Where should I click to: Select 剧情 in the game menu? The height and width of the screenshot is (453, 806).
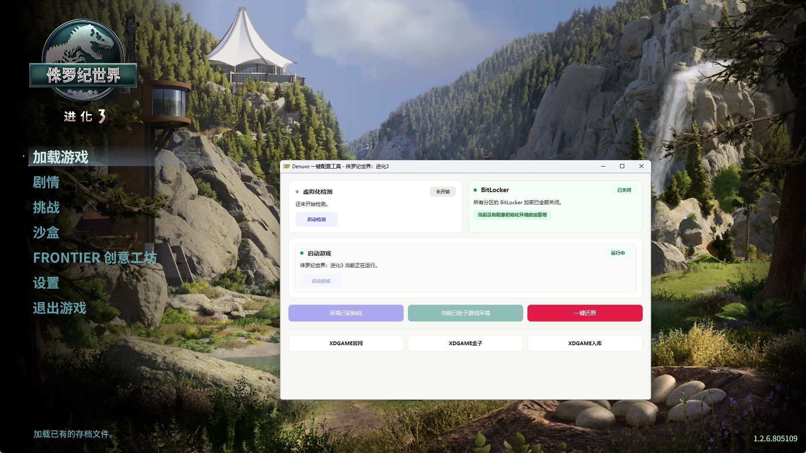click(x=46, y=182)
